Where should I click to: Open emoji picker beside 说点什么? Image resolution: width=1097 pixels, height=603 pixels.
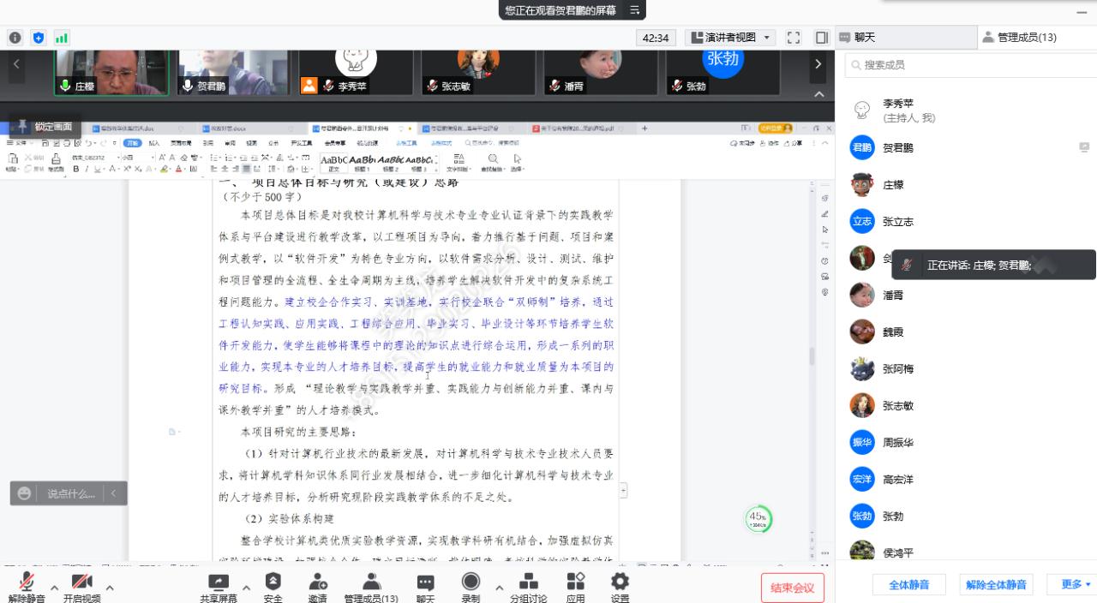click(25, 493)
